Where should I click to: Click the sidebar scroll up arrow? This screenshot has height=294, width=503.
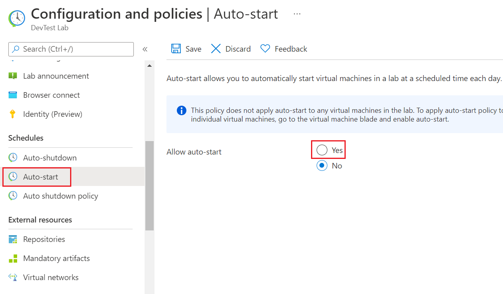(x=149, y=66)
